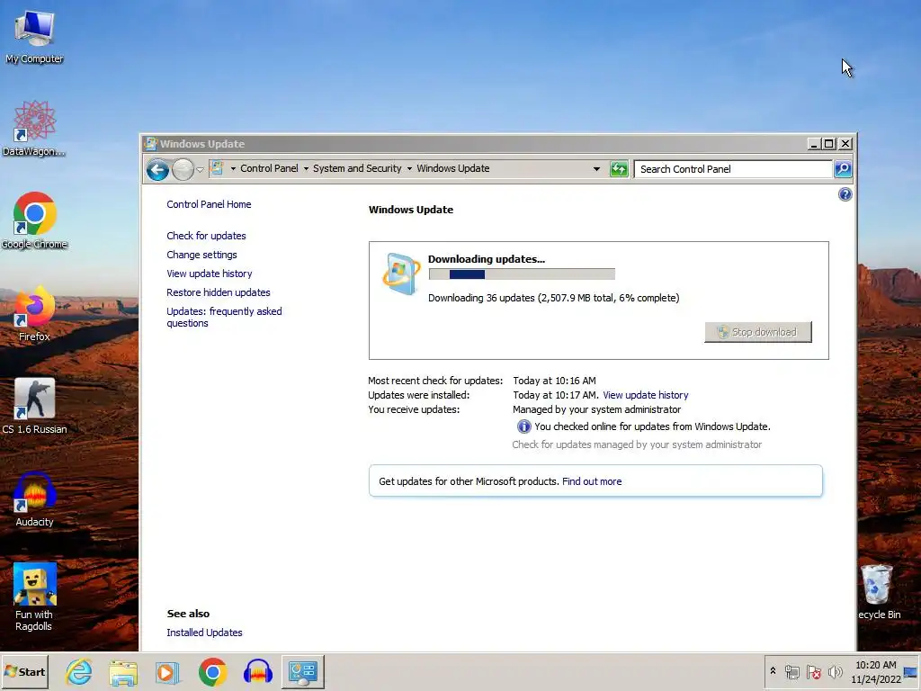Open the blue Help question mark

845,194
